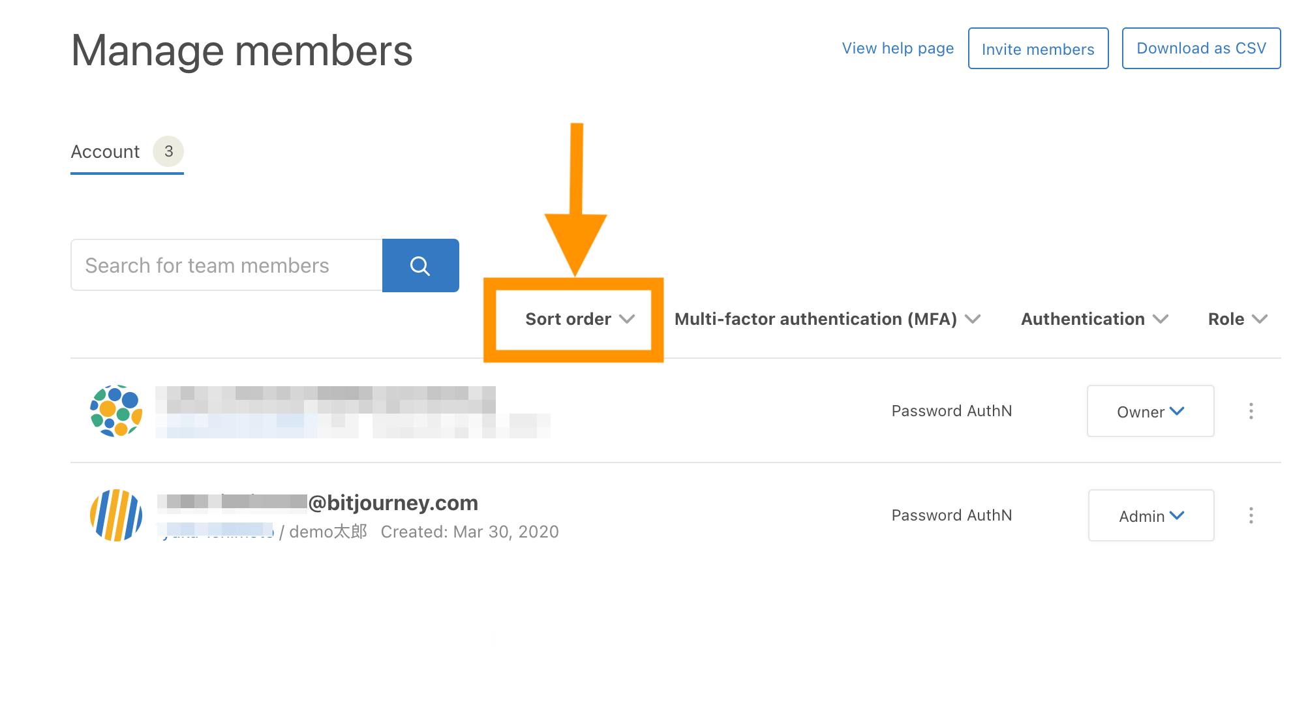This screenshot has height=713, width=1308.
Task: Change the Owner role selector
Action: [x=1150, y=412]
